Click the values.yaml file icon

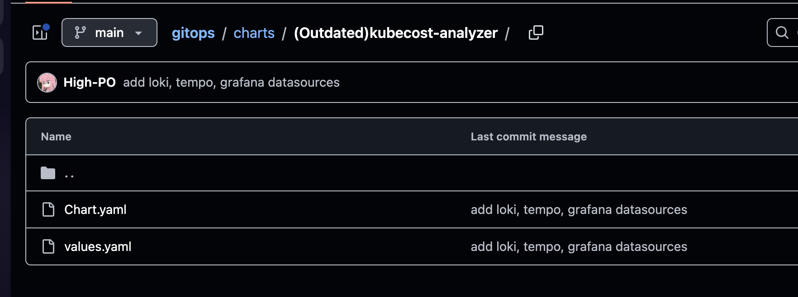click(x=48, y=246)
